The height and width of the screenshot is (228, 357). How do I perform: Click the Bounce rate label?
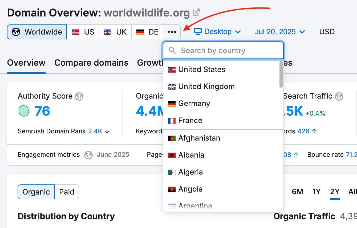tap(325, 155)
